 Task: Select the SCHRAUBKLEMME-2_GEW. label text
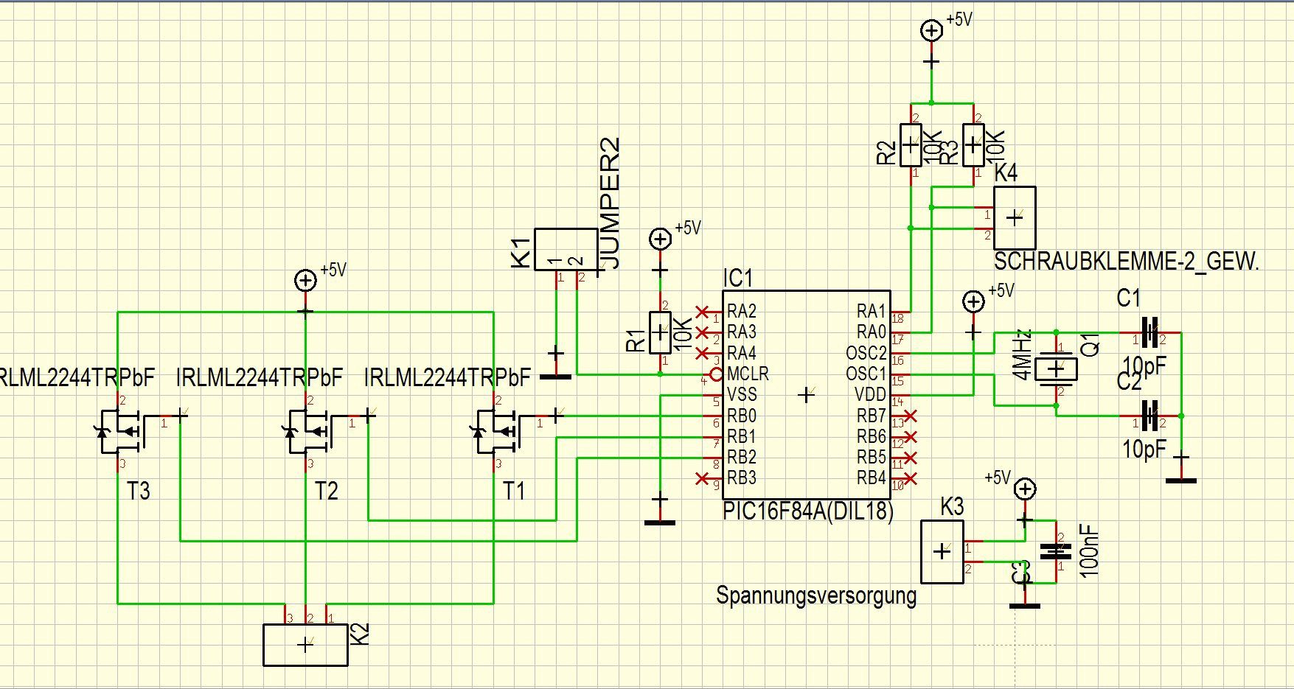click(1127, 261)
